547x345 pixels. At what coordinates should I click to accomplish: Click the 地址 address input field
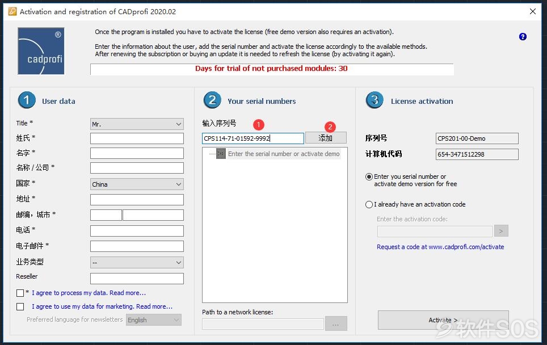coord(137,200)
